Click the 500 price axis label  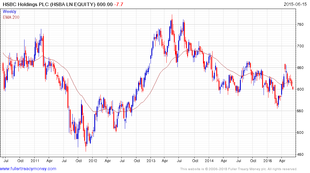click(x=300, y=132)
